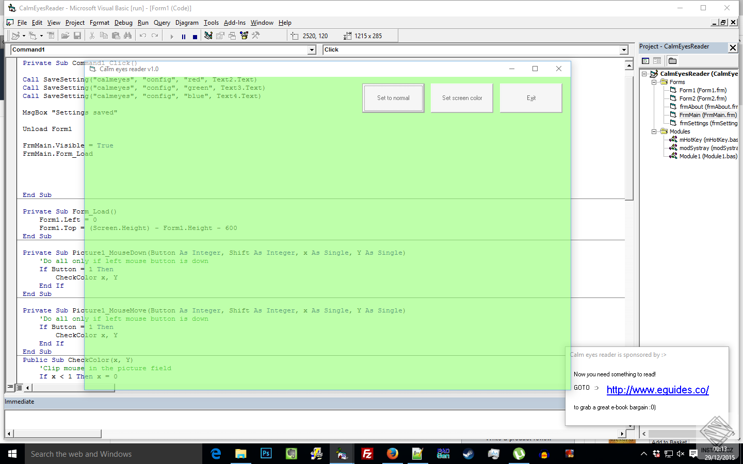743x464 pixels.
Task: Click the Toolbox icon in the toolbar
Action: coord(255,36)
